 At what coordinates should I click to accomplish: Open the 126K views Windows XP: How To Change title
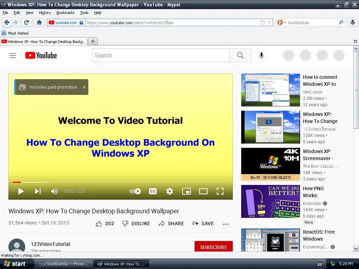(x=320, y=118)
